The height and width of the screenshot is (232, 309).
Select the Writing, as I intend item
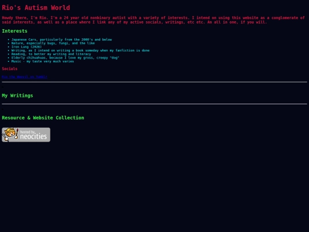coord(81,50)
